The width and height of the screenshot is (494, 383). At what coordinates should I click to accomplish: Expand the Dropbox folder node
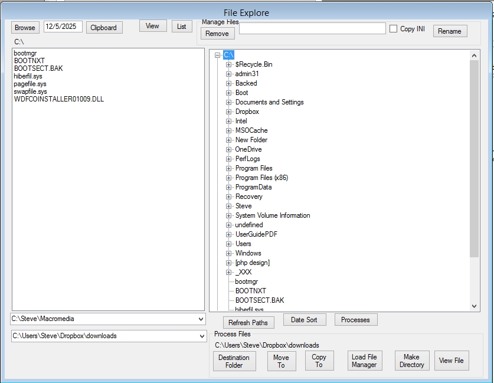point(229,112)
